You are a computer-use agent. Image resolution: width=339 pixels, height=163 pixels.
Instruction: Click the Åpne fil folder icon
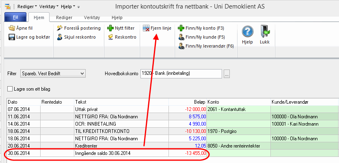12,28
